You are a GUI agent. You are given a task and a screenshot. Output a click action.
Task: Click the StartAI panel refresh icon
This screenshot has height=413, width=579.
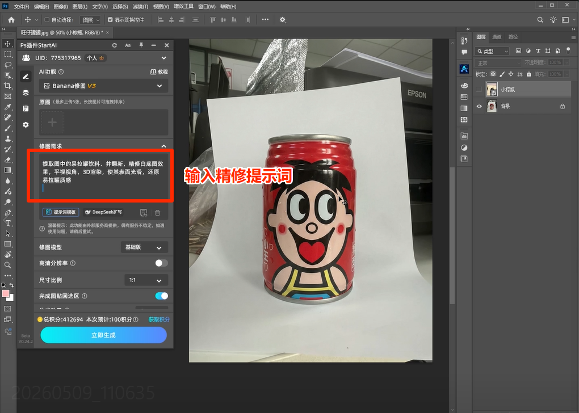tap(115, 45)
